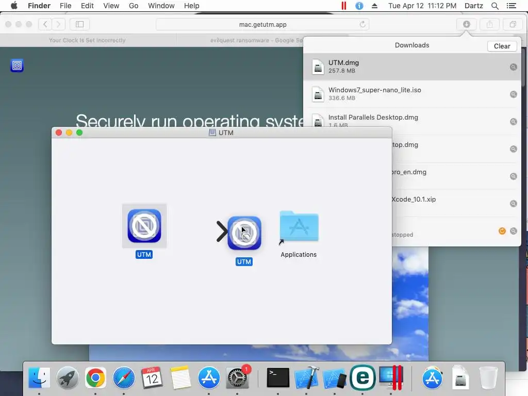Open the Window menu in menu bar

tap(161, 6)
